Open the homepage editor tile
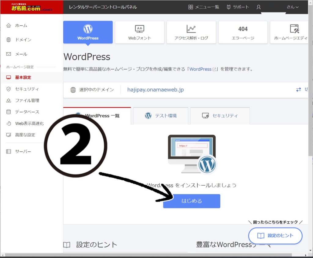This screenshot has width=313, height=258. (x=290, y=32)
